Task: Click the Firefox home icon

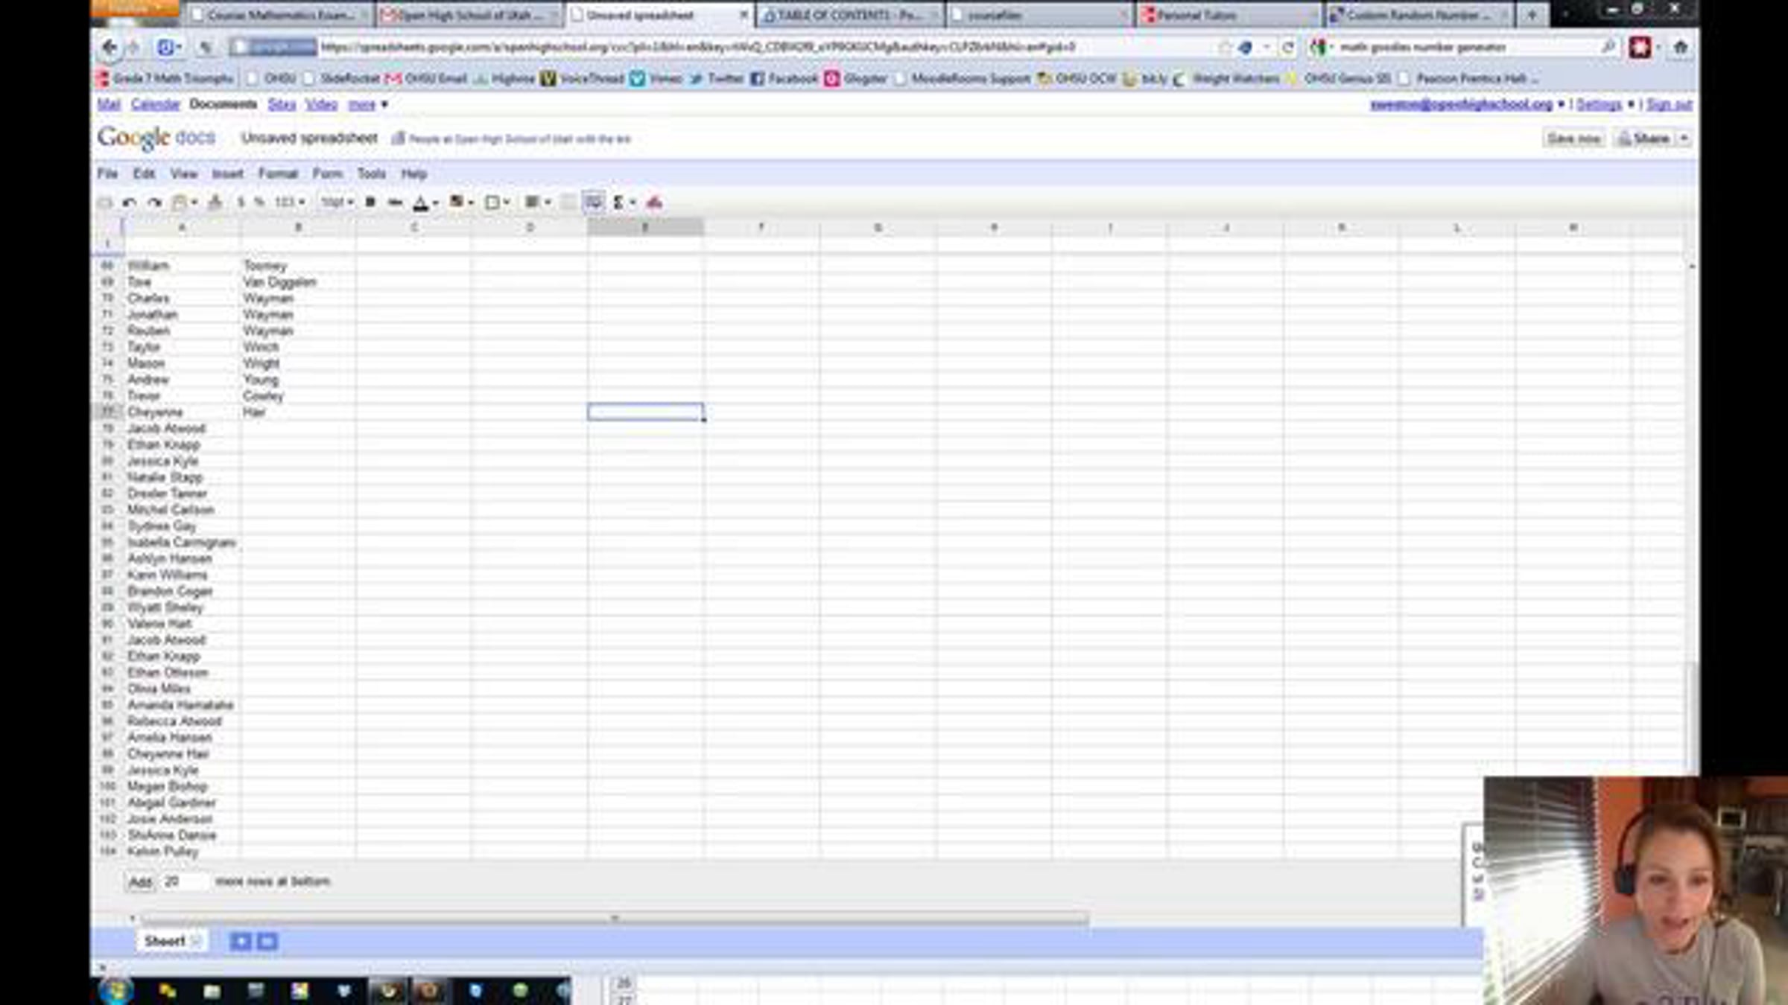Action: pos(1680,48)
